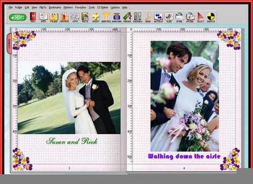Open the Bookmarks menu
The image size is (253, 184).
(55, 8)
